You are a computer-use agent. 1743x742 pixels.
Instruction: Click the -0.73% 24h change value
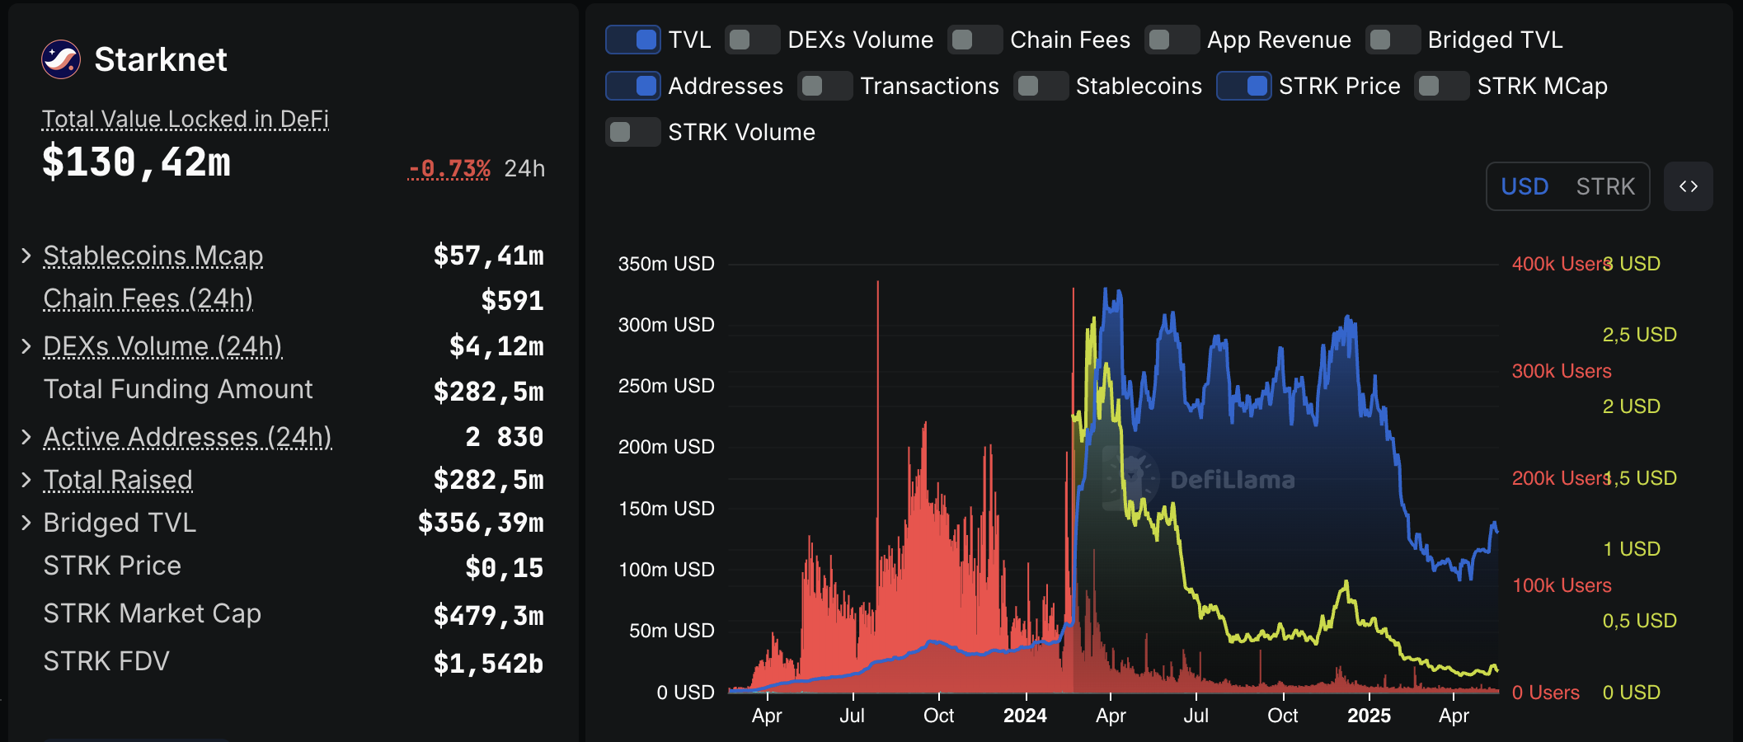pos(449,168)
